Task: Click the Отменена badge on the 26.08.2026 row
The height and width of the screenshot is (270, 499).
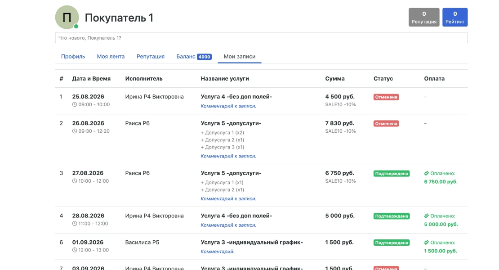Action: coord(386,124)
